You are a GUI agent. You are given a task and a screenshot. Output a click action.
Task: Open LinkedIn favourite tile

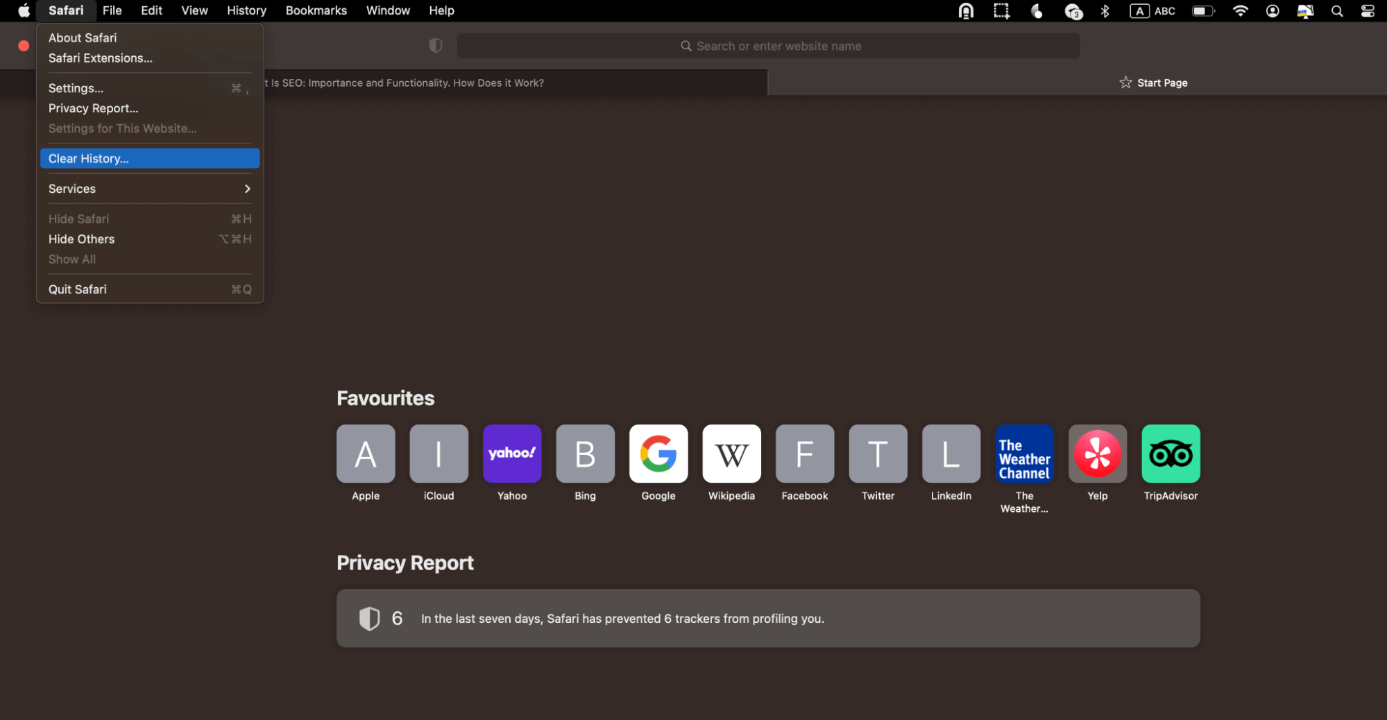pyautogui.click(x=951, y=454)
